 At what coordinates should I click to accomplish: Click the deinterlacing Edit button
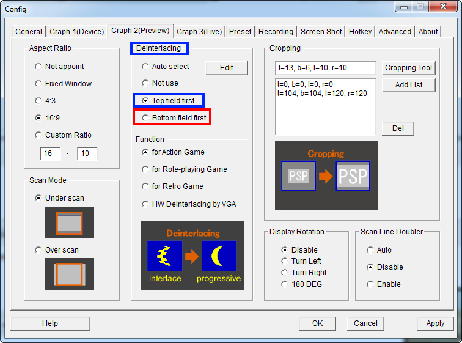227,68
